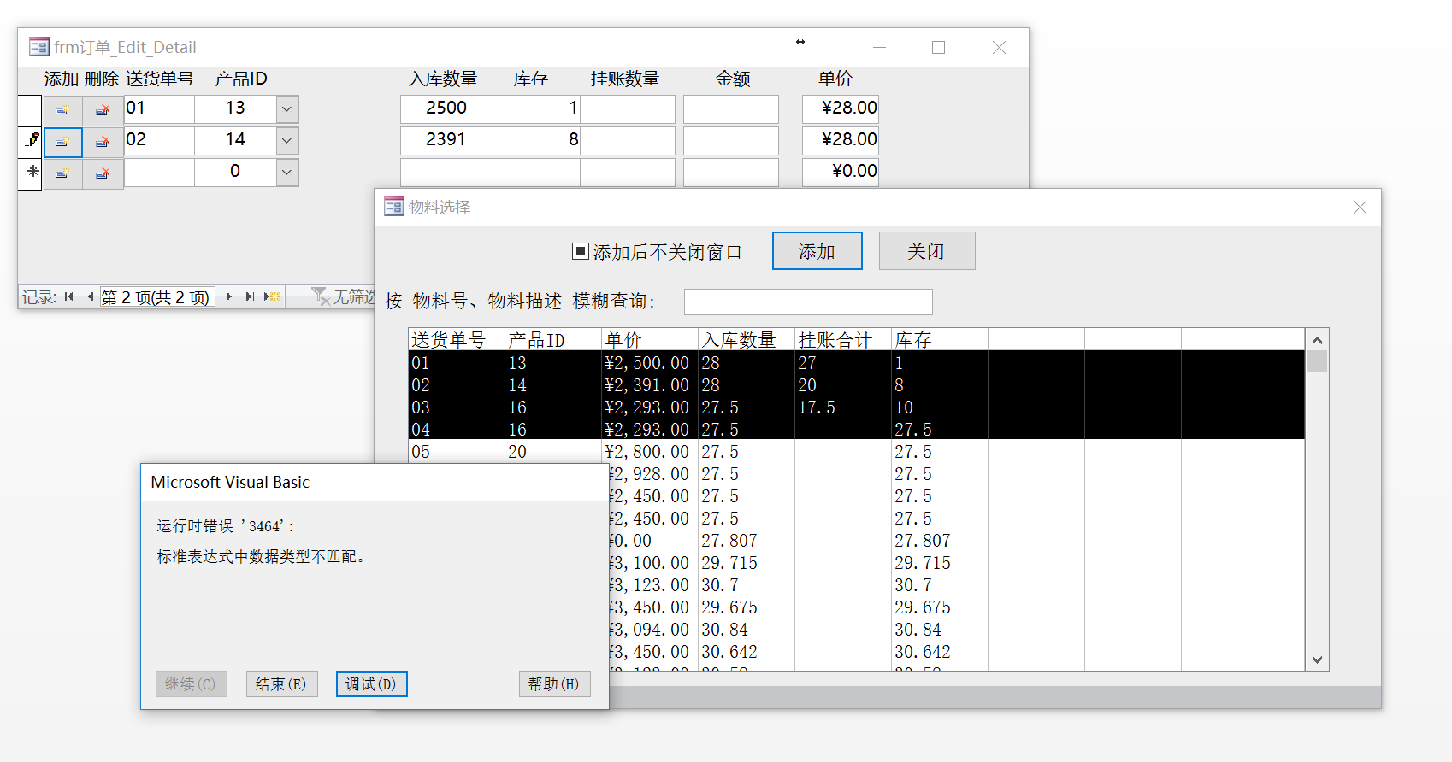1452x762 pixels.
Task: Click add-row icon in row 01
Action: tap(63, 110)
